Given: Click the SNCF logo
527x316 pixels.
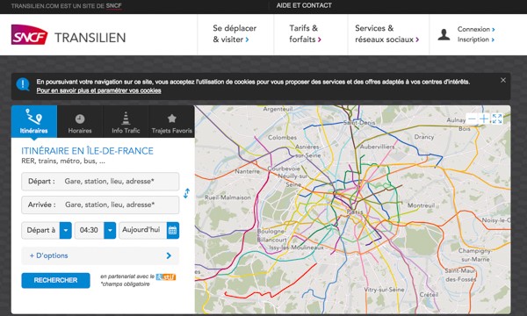Looking at the screenshot, I should (x=29, y=34).
